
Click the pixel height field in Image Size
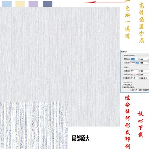pos(135,62)
